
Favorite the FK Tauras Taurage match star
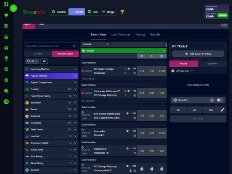tap(135, 73)
